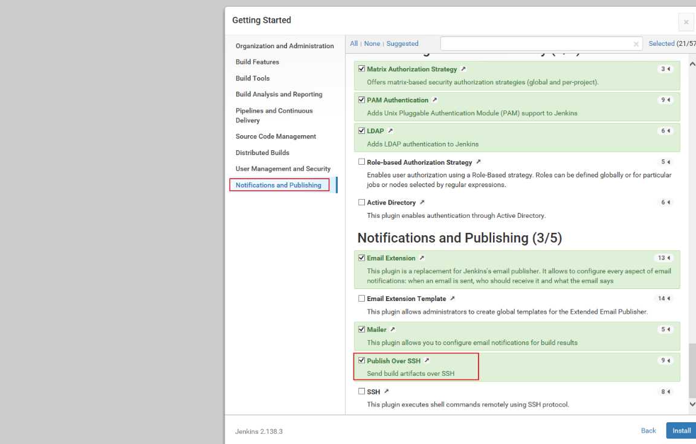Open LDAP plugin external link icon

[x=390, y=131]
